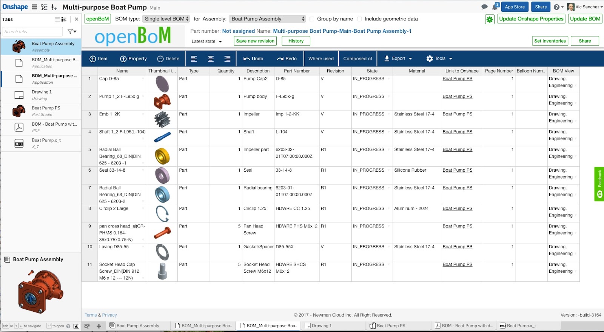Click the green openBoM Share button
This screenshot has height=332, width=604.
tap(585, 41)
